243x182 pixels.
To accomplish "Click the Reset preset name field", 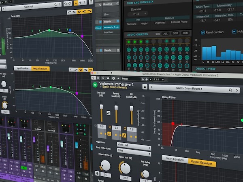I will tap(131, 78).
